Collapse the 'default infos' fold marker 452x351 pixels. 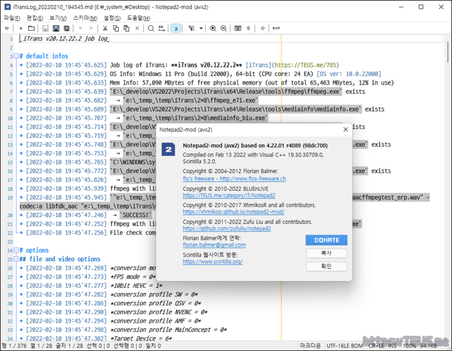16,56
